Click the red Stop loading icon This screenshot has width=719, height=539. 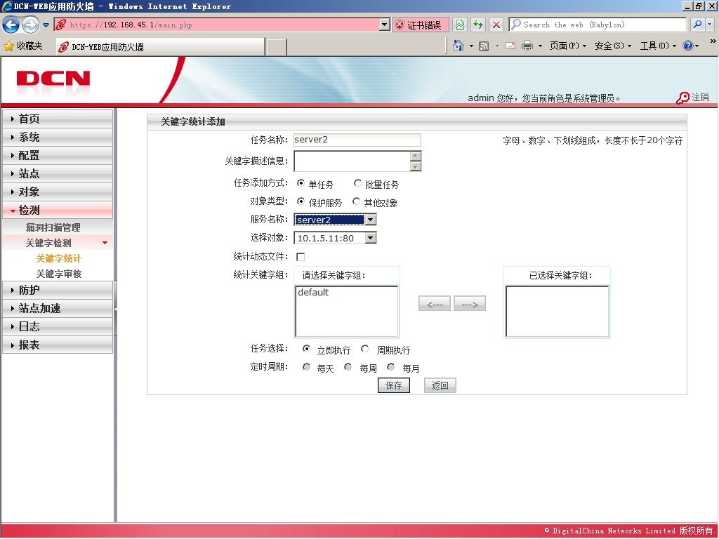496,25
